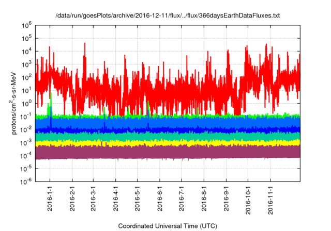The image size is (331, 231).
Task: Select the 2016-5-1 date tick label
Action: pos(137,199)
